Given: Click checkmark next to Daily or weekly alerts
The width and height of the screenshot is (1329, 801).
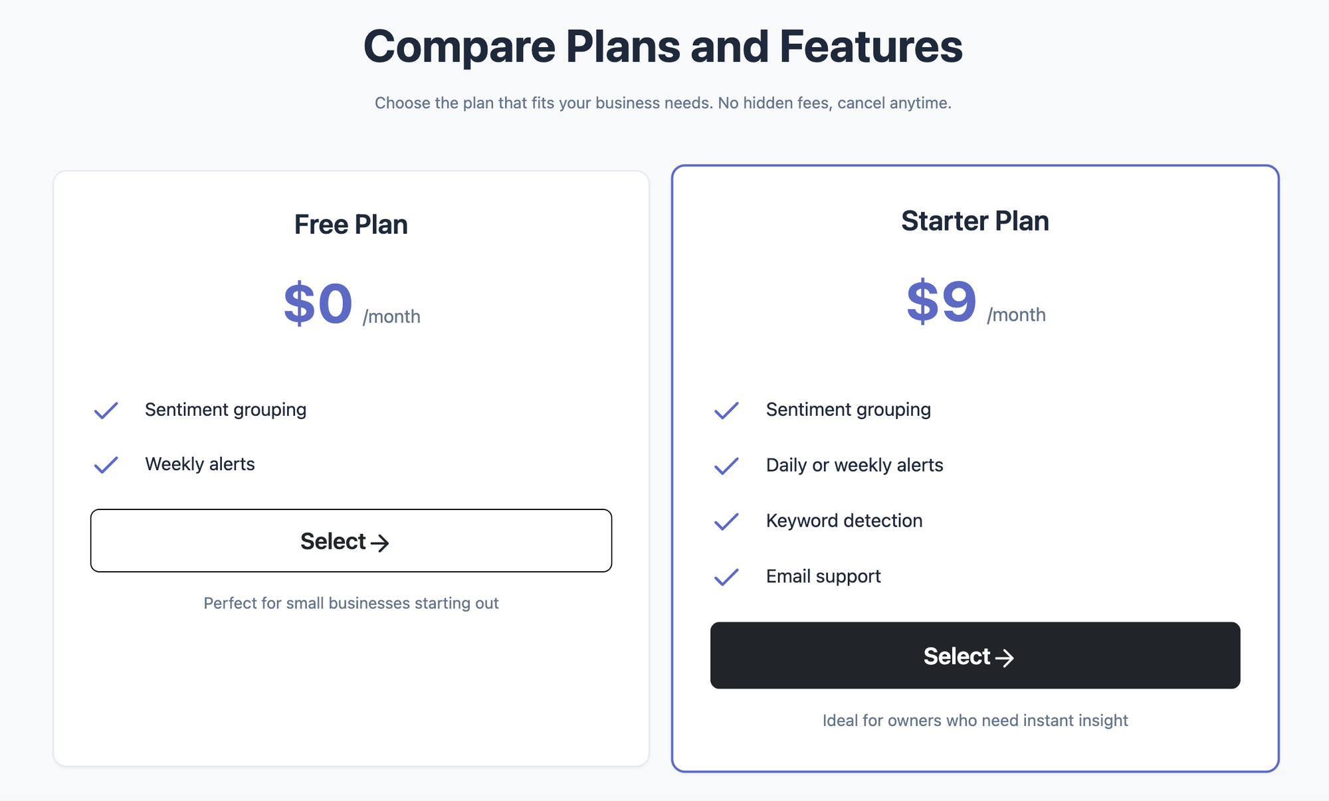Looking at the screenshot, I should coord(726,466).
